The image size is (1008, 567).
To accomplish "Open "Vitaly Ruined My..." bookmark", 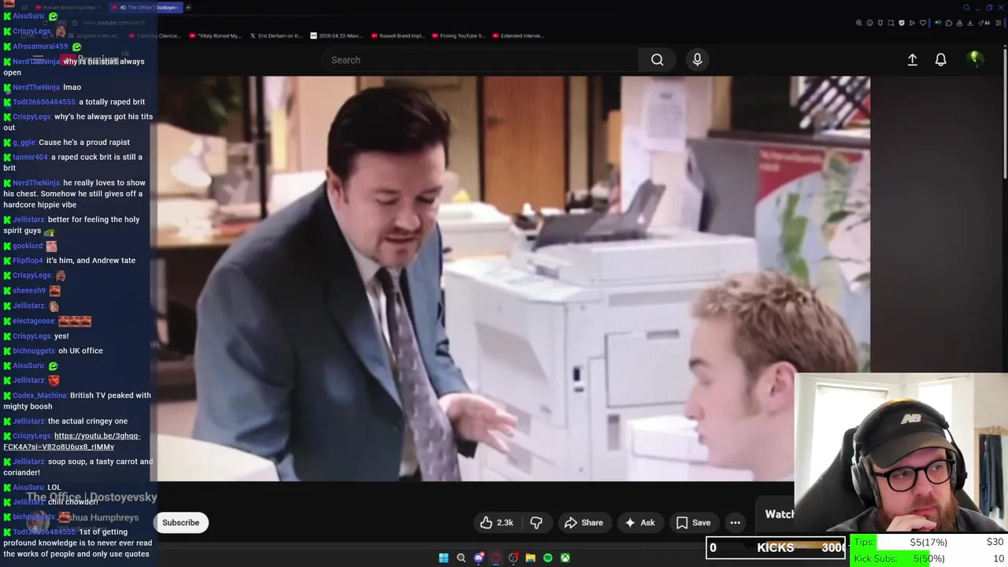I will point(215,35).
